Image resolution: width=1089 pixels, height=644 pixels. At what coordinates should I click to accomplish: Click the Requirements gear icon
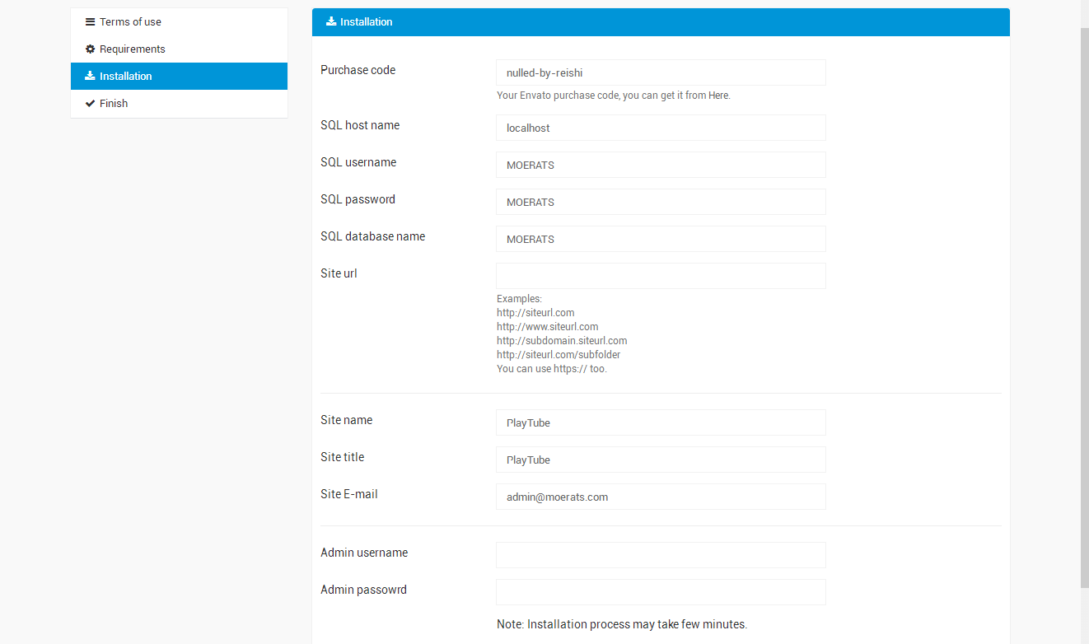(91, 49)
